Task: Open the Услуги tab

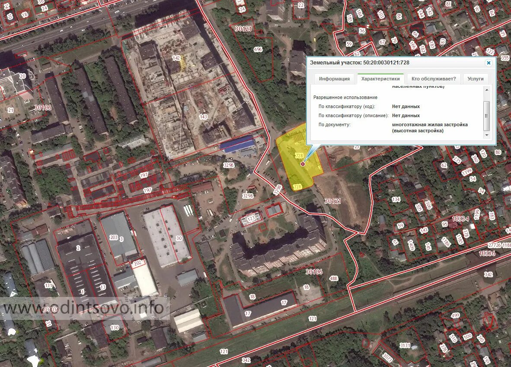Action: coord(476,79)
